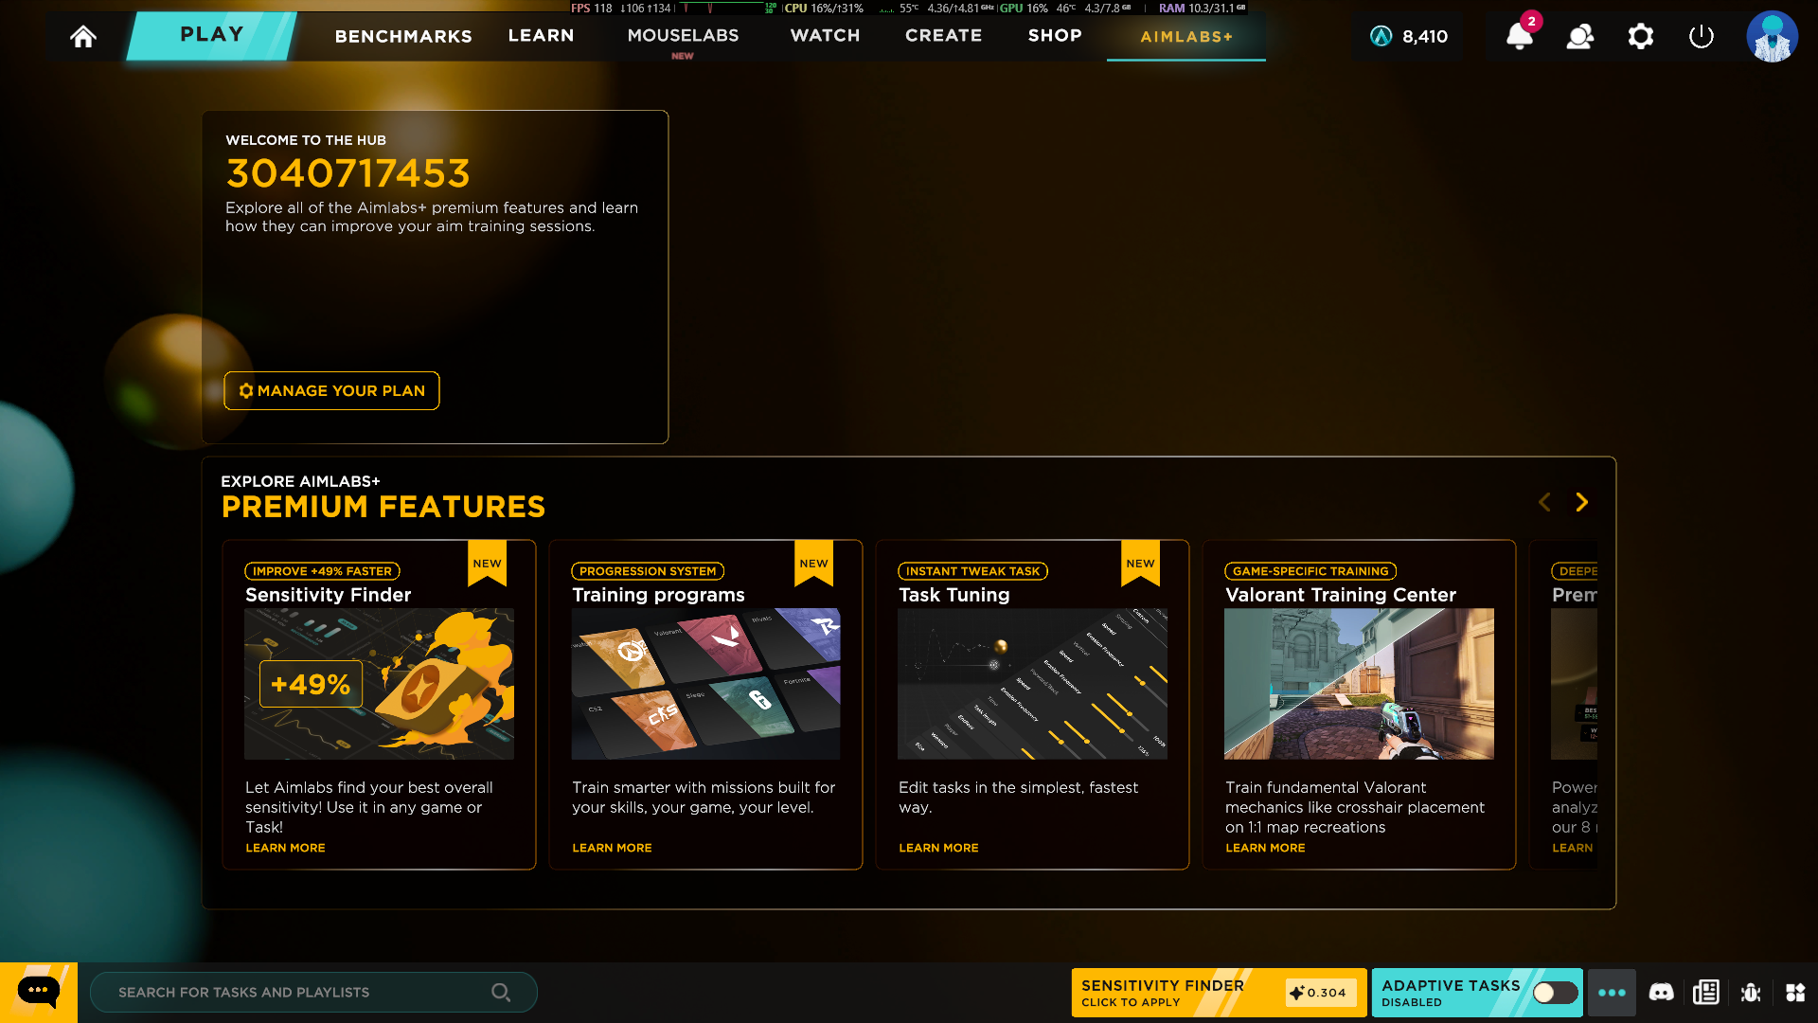Open the Shop tab

click(1055, 35)
